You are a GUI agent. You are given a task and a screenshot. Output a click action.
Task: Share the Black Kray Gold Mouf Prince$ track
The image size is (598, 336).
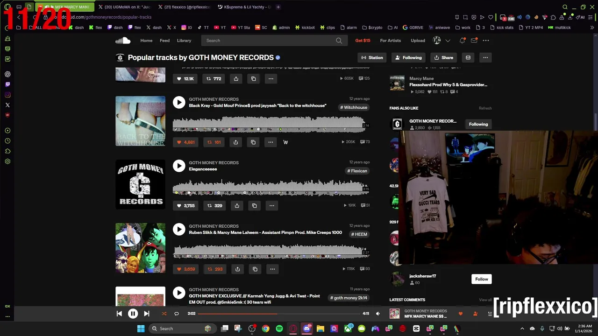[235, 142]
